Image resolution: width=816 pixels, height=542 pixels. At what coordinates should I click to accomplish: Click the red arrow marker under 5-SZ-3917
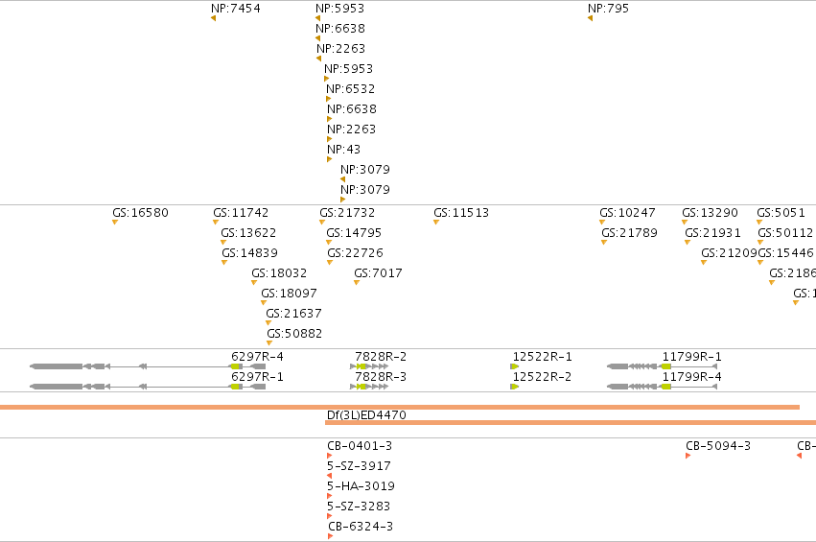coord(330,476)
